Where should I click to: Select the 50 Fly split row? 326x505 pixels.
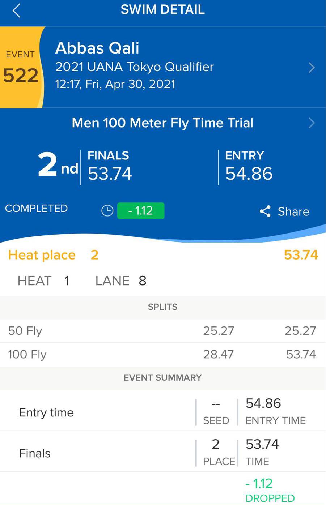click(x=163, y=331)
